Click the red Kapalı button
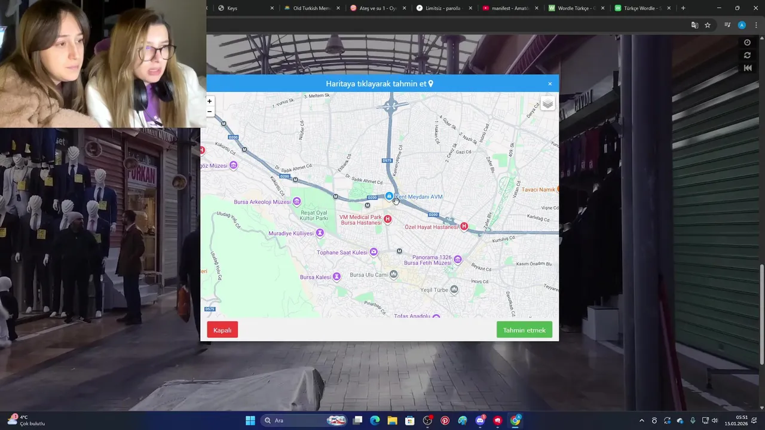The height and width of the screenshot is (430, 765). (222, 330)
